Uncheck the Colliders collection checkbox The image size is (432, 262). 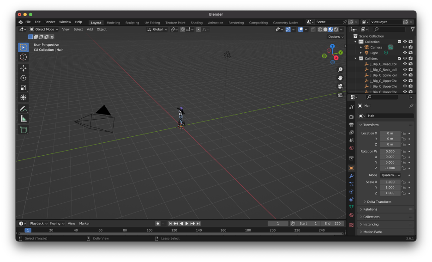pos(400,58)
